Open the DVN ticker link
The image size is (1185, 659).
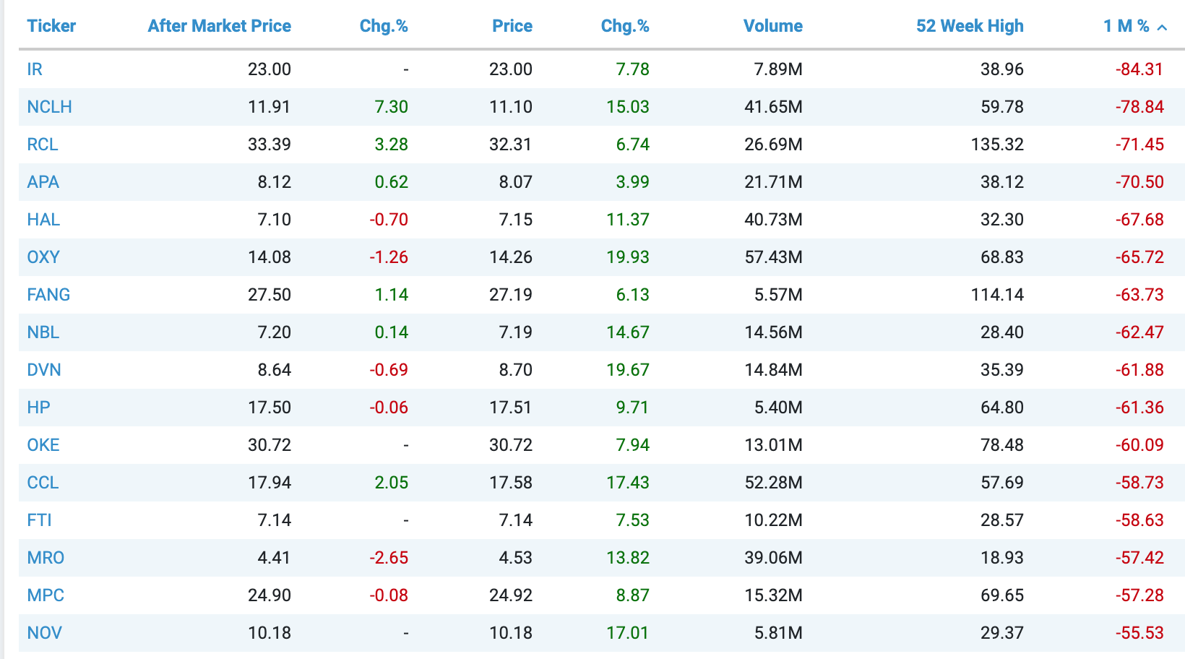pyautogui.click(x=44, y=370)
